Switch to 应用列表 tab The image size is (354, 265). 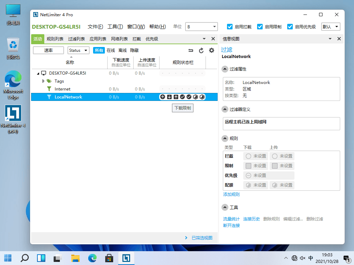[98, 39]
